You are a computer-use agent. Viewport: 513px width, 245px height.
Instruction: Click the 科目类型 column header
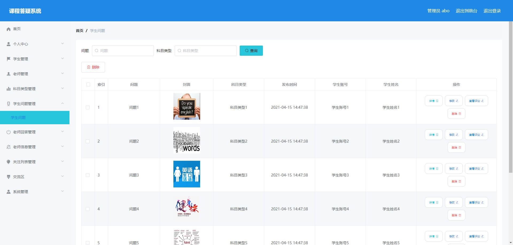[239, 85]
